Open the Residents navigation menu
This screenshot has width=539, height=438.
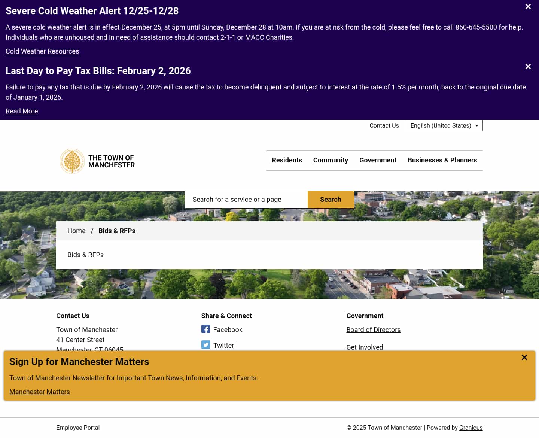pos(287,160)
